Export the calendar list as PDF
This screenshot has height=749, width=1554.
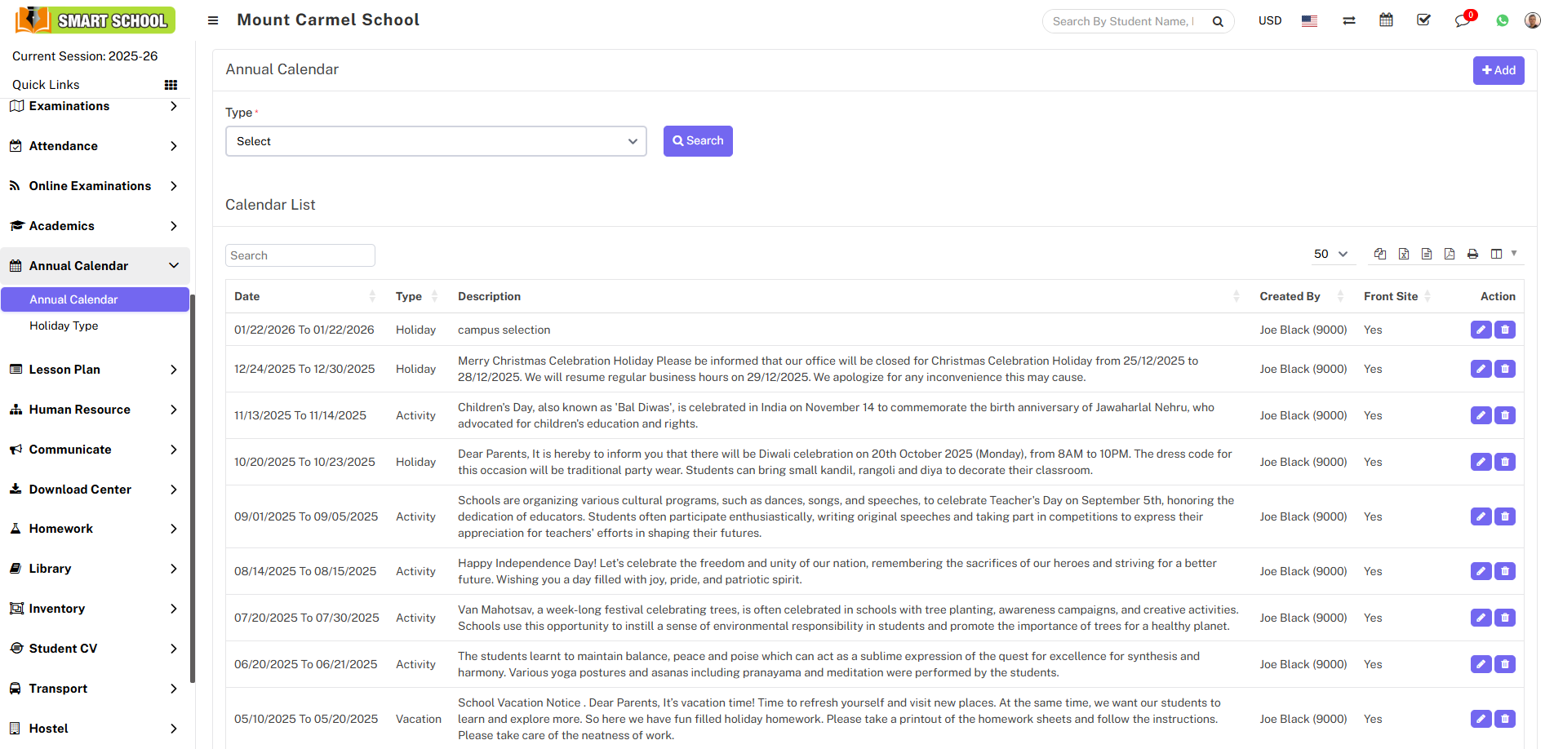1449,254
